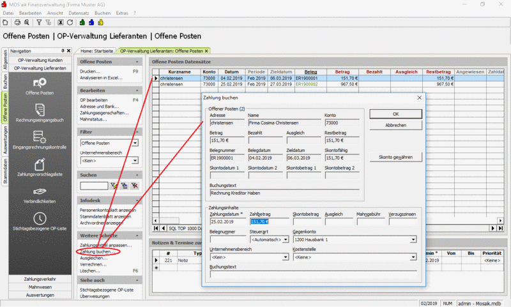Click OK in Zahlung buchen dialog

coord(395,114)
